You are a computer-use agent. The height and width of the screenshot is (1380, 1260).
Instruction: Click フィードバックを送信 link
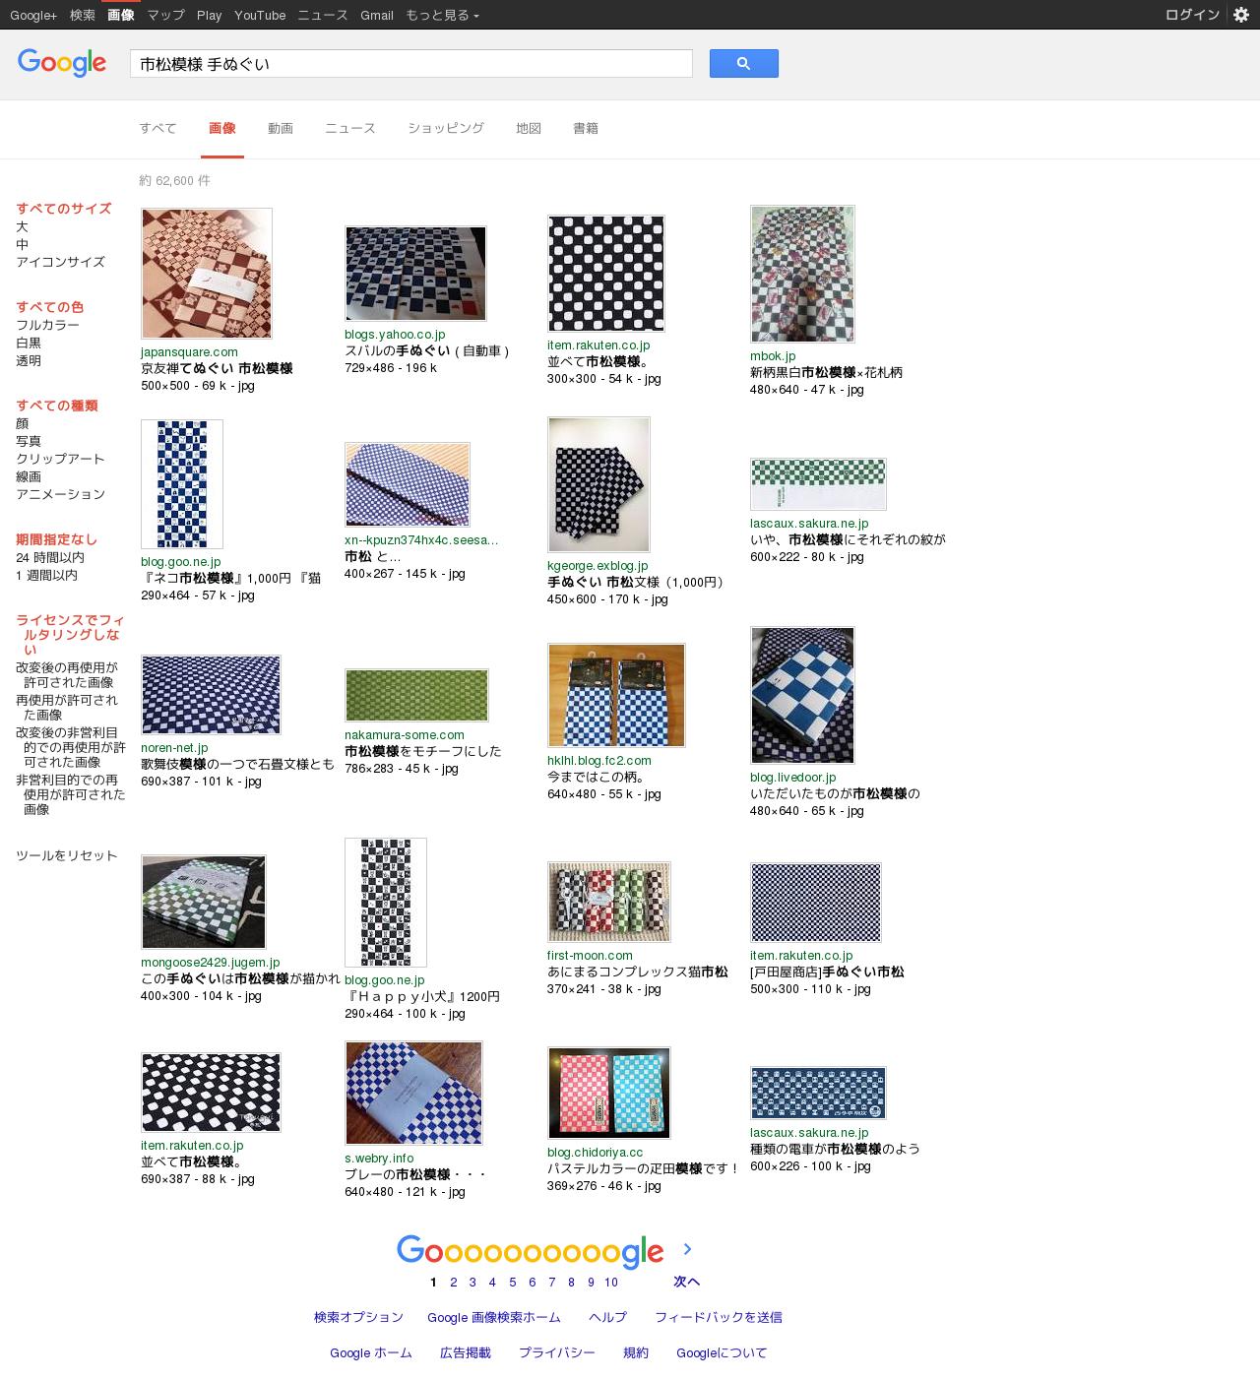coord(719,1317)
